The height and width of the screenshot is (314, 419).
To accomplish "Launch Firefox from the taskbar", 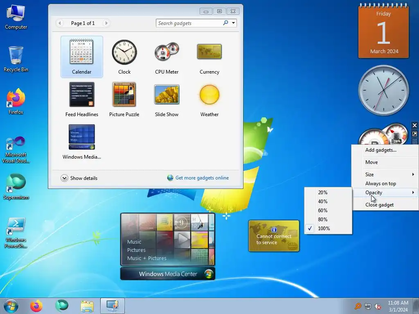I will pos(36,306).
